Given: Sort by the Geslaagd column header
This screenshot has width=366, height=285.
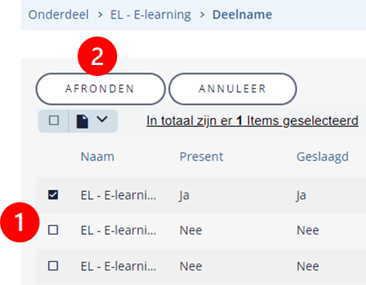Looking at the screenshot, I should click(x=323, y=157).
